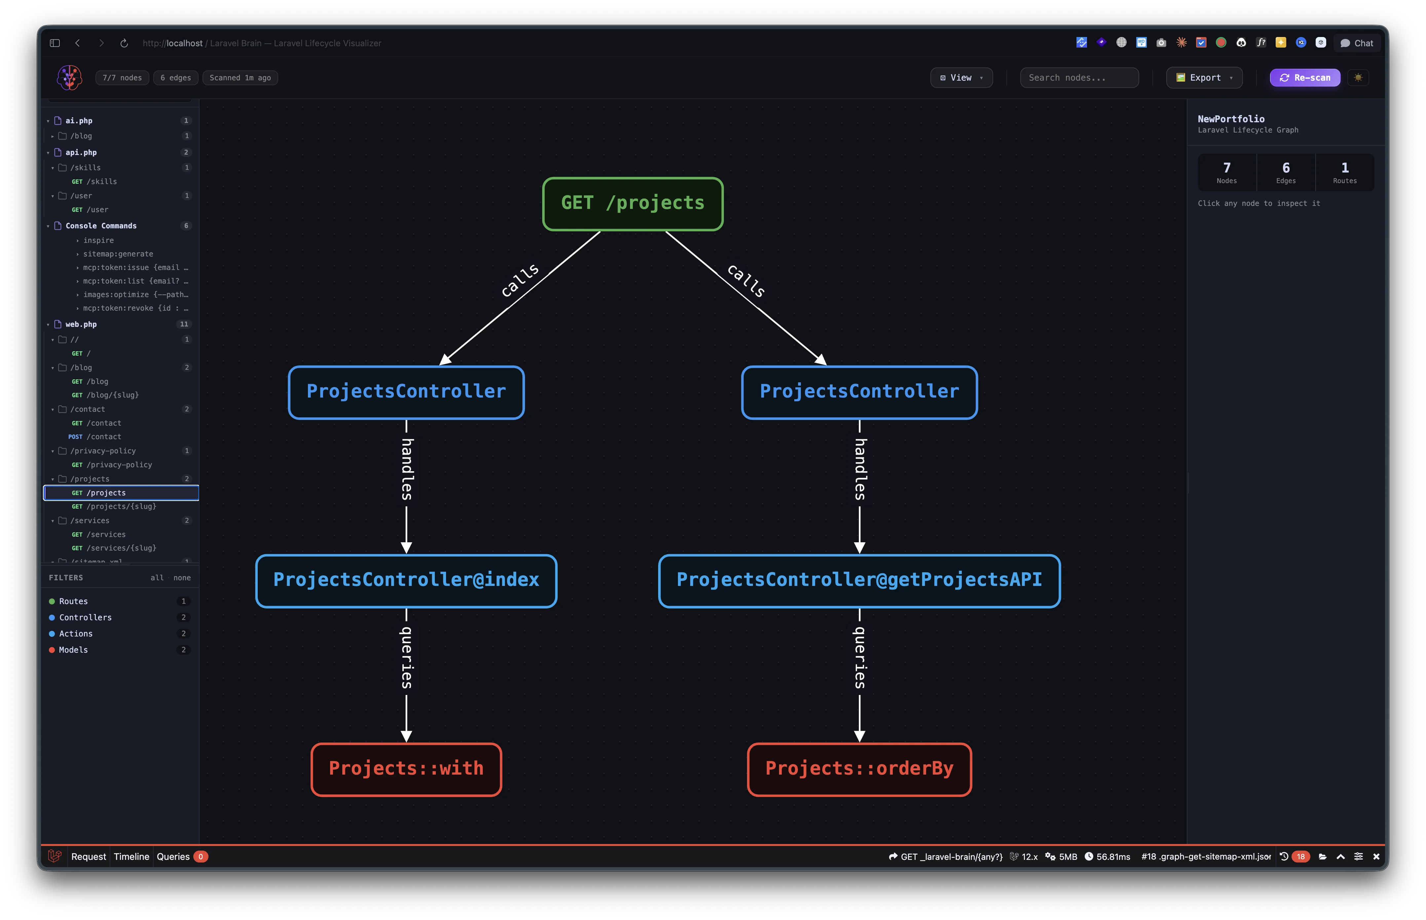Toggle light theme with the sun icon
This screenshot has width=1426, height=920.
click(x=1359, y=78)
